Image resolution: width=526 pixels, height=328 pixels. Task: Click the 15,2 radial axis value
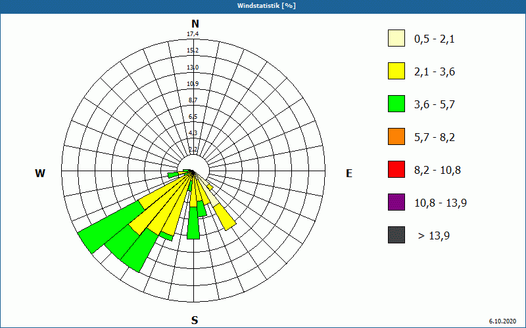pyautogui.click(x=193, y=51)
